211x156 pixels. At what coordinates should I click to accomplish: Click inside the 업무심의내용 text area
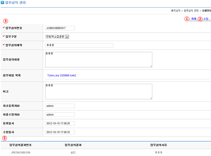(98, 60)
